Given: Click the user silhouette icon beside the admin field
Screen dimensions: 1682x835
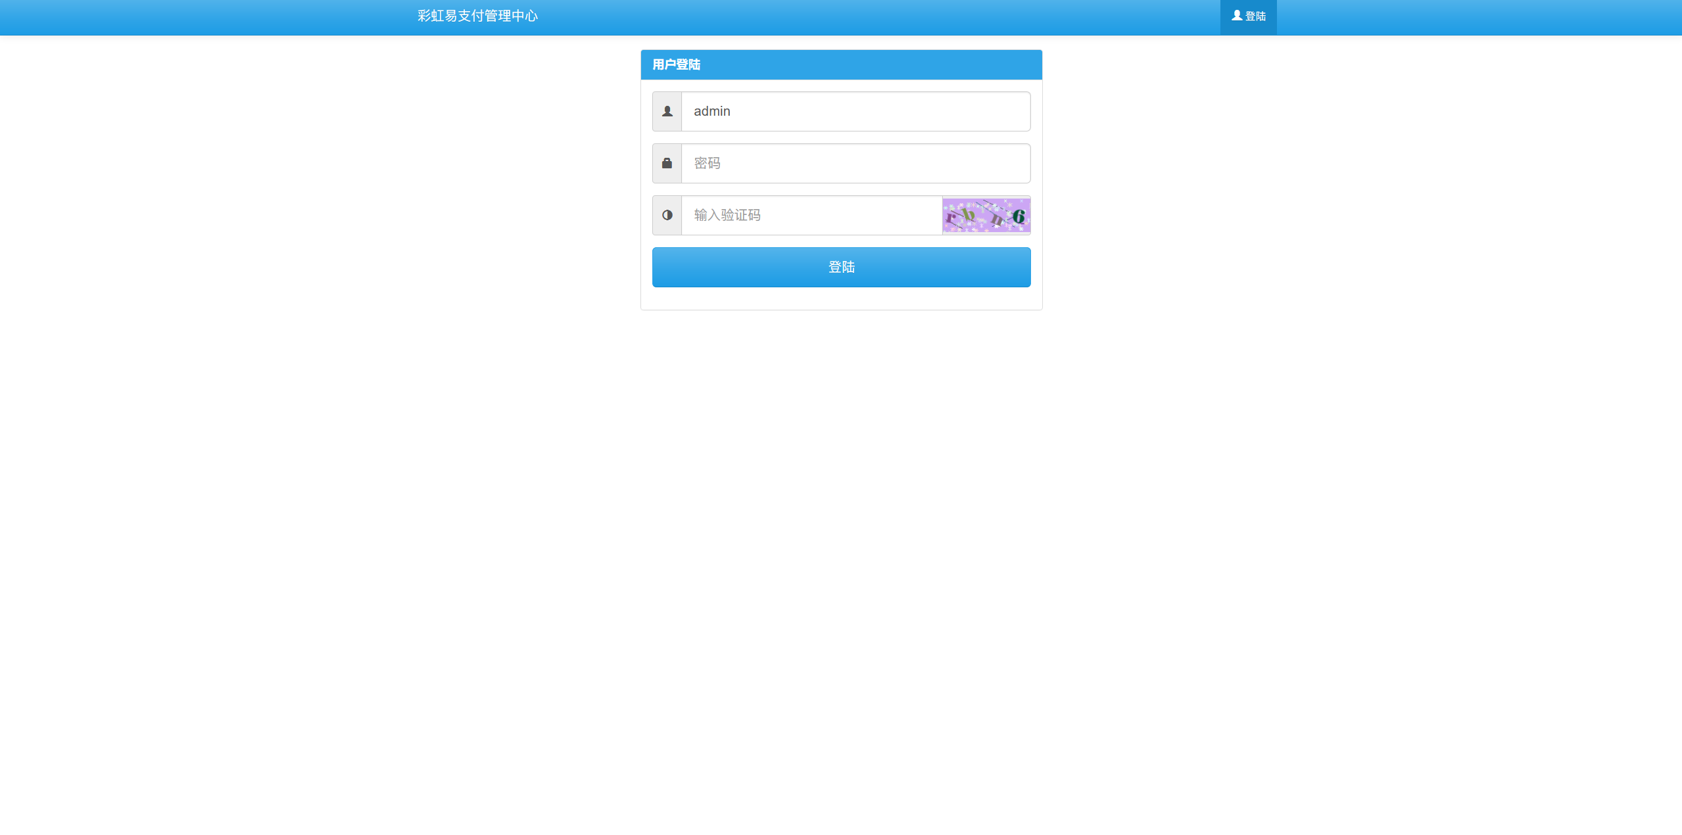Looking at the screenshot, I should (667, 111).
